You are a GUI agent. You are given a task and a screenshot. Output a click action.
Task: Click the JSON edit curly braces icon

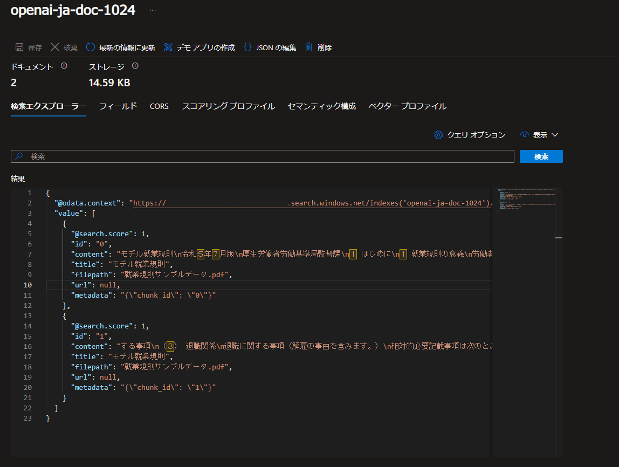pyautogui.click(x=247, y=47)
